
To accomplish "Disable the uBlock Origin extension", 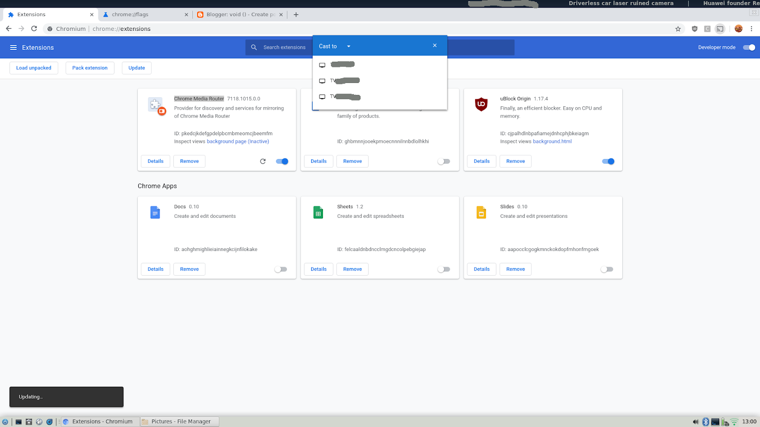I will pos(608,161).
